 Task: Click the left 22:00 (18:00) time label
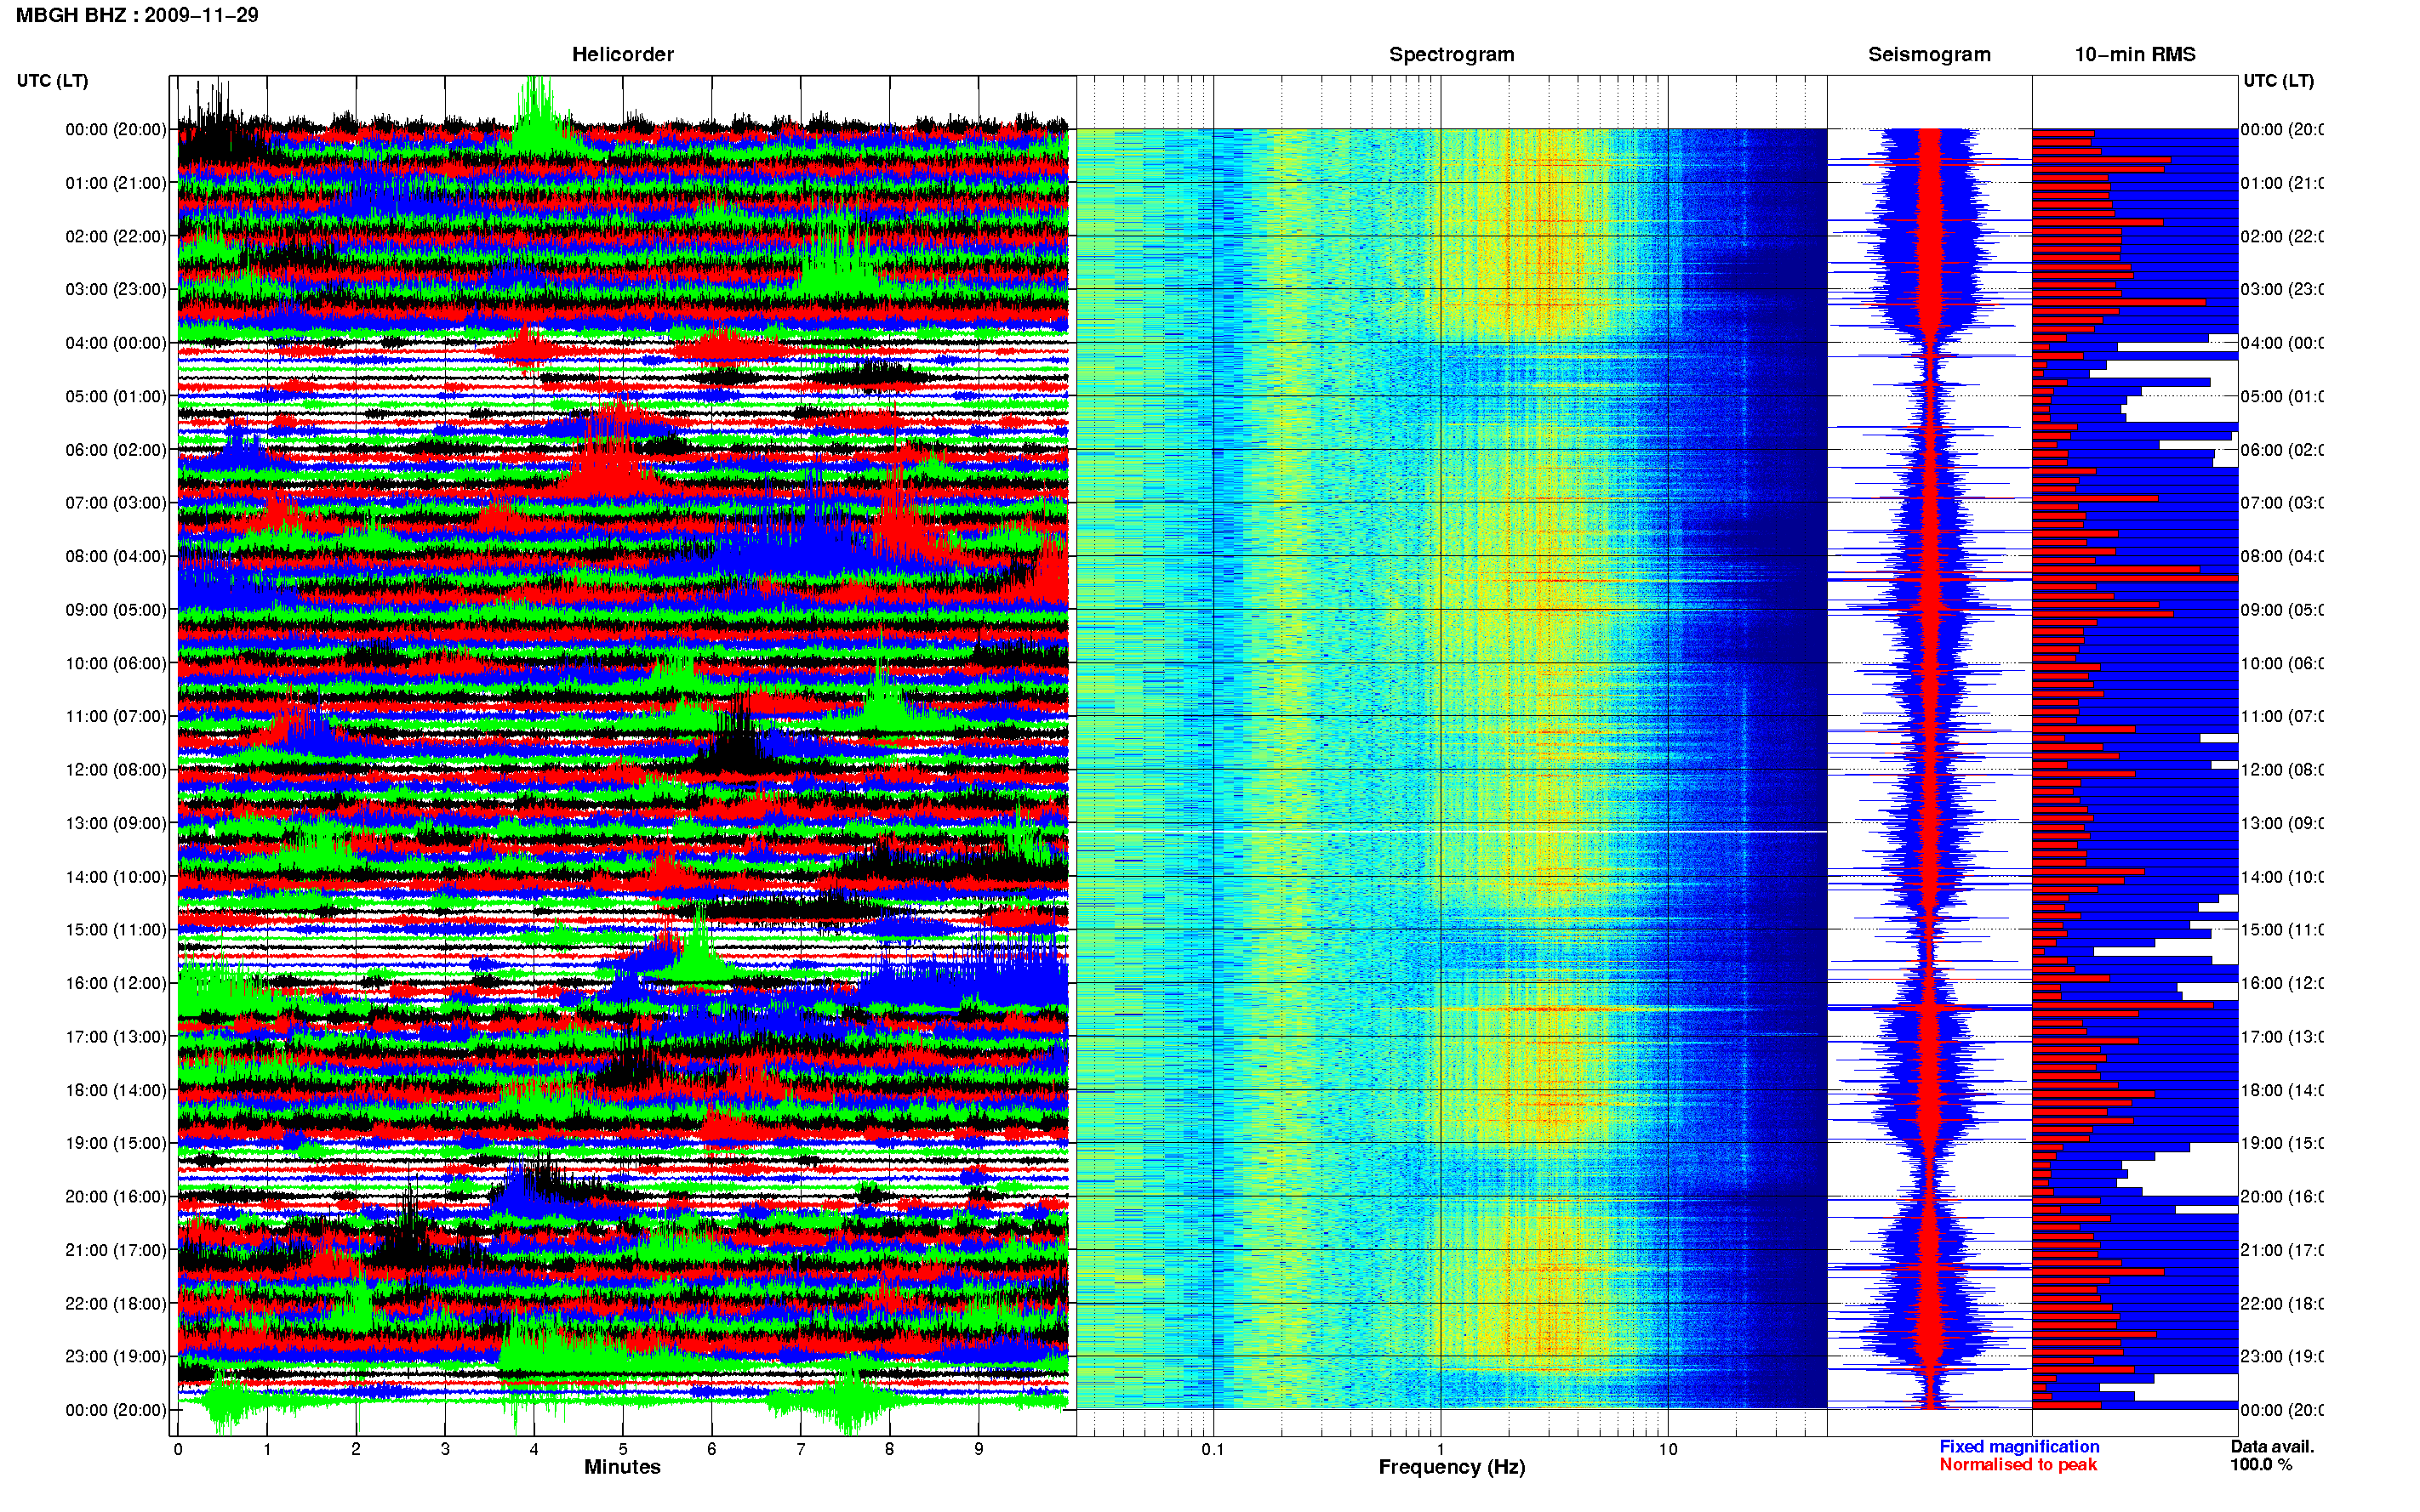(116, 1303)
